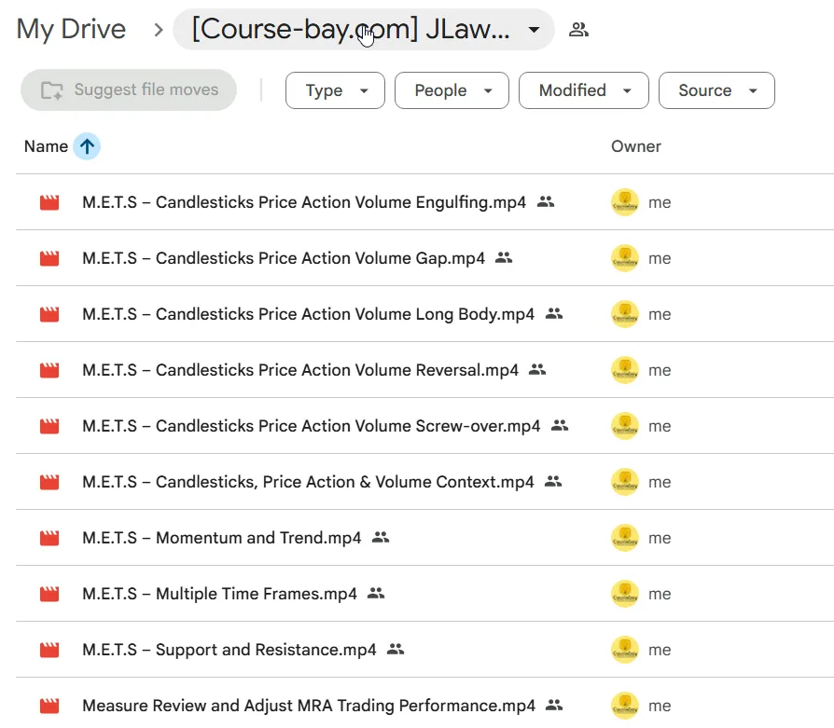Click the video icon for Volume Engulfing.mp4

(x=49, y=202)
